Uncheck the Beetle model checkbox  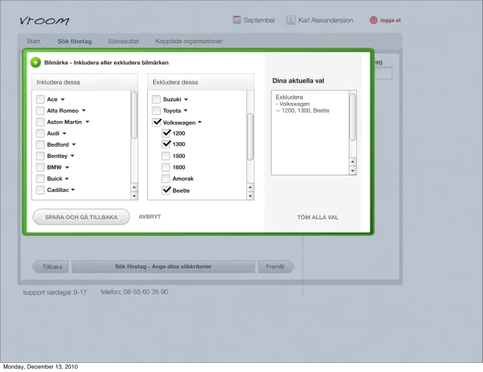166,191
